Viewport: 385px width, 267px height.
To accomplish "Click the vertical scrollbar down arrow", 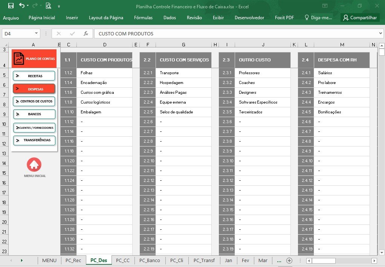I will 381,252.
